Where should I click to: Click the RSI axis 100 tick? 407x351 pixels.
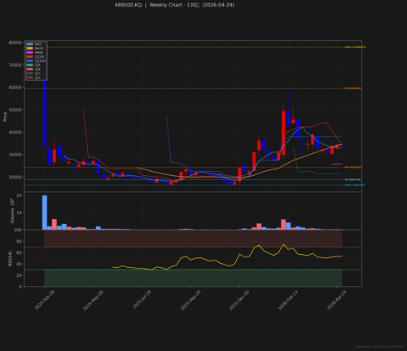[18, 230]
